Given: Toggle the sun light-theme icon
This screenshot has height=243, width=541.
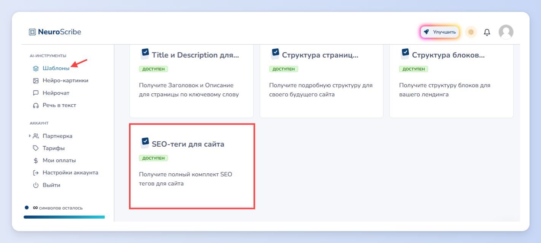Looking at the screenshot, I should [x=471, y=32].
